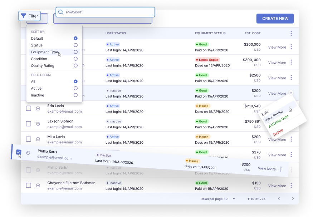Screen dimensions: 313x217
Task: Choose View Profile from context menu
Action: pos(274,115)
